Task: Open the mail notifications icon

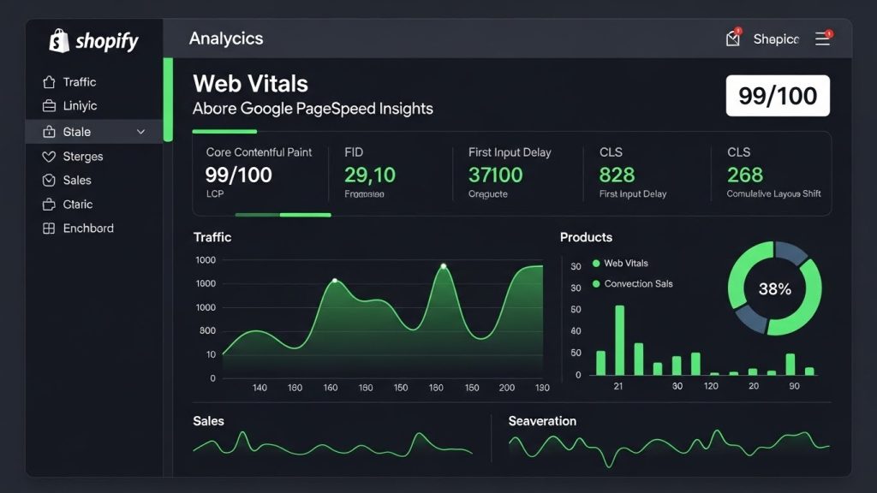Action: [732, 39]
